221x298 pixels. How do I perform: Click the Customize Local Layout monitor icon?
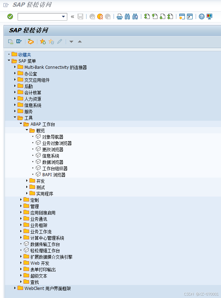209,17
